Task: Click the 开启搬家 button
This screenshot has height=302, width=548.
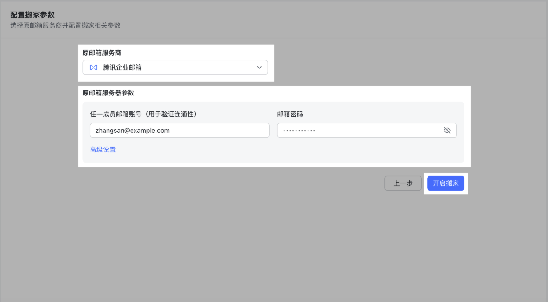Action: pos(446,183)
